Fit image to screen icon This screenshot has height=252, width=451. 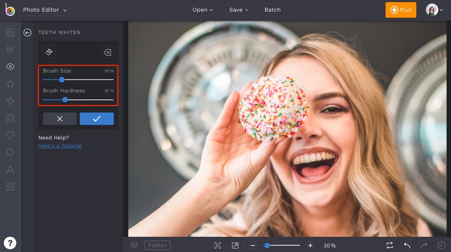point(218,245)
